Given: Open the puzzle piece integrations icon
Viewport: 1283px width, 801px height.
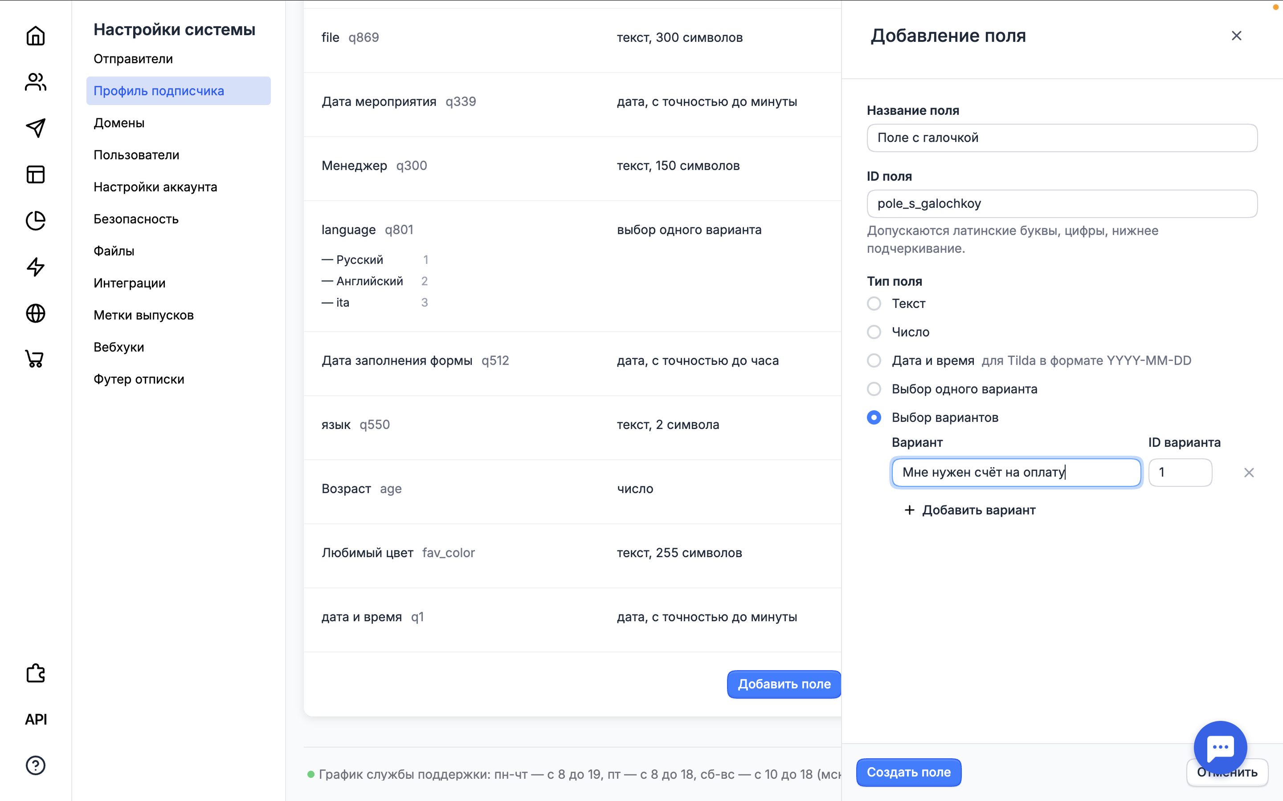Looking at the screenshot, I should coord(36,673).
